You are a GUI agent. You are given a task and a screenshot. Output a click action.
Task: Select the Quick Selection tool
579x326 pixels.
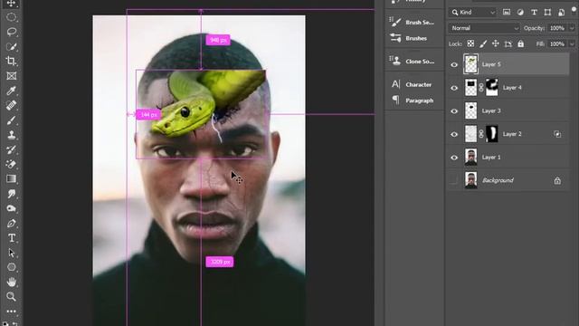(x=11, y=46)
